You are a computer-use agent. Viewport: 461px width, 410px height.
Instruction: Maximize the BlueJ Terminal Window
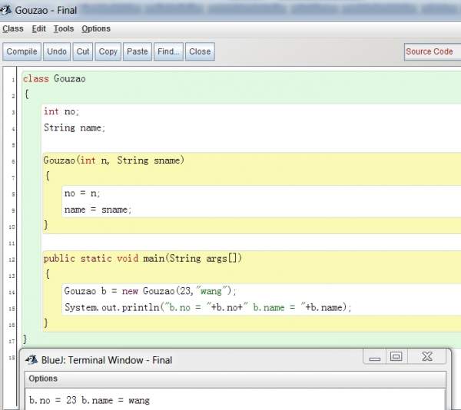396,357
